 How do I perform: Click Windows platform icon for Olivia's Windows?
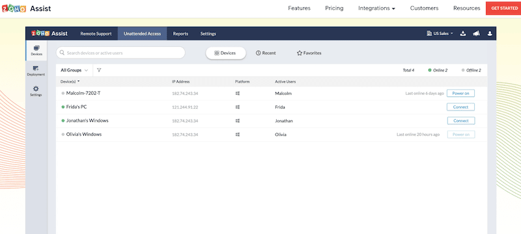pos(238,135)
